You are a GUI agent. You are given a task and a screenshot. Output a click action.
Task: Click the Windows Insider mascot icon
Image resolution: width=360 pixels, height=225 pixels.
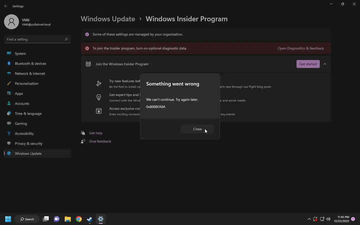click(88, 64)
